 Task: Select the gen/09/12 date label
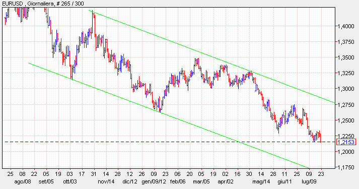click(x=154, y=181)
